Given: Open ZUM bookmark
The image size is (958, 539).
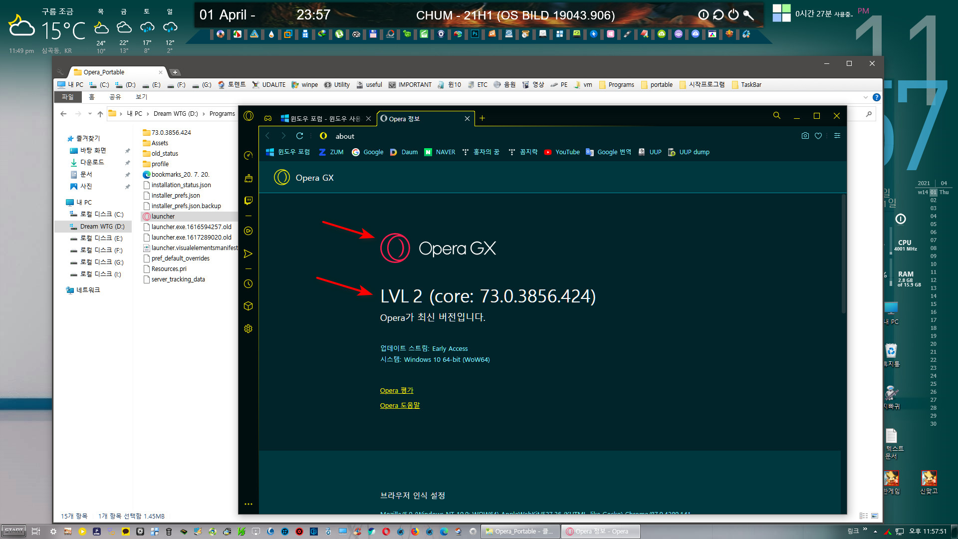Looking at the screenshot, I should click(x=331, y=152).
